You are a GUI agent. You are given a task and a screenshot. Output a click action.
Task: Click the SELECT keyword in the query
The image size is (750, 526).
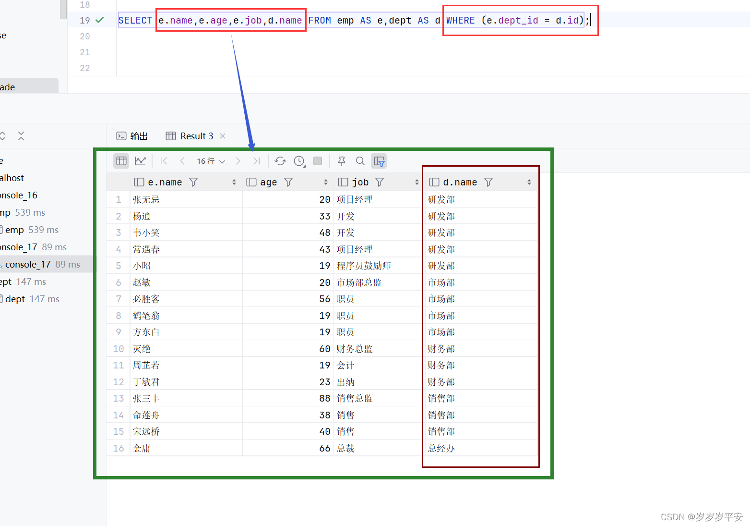(135, 20)
